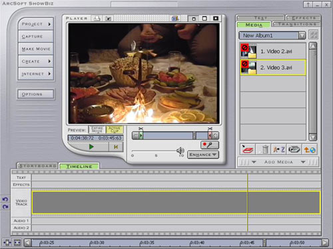Select the 2. Video 3.avi item
This screenshot has width=333, height=249.
coord(273,68)
